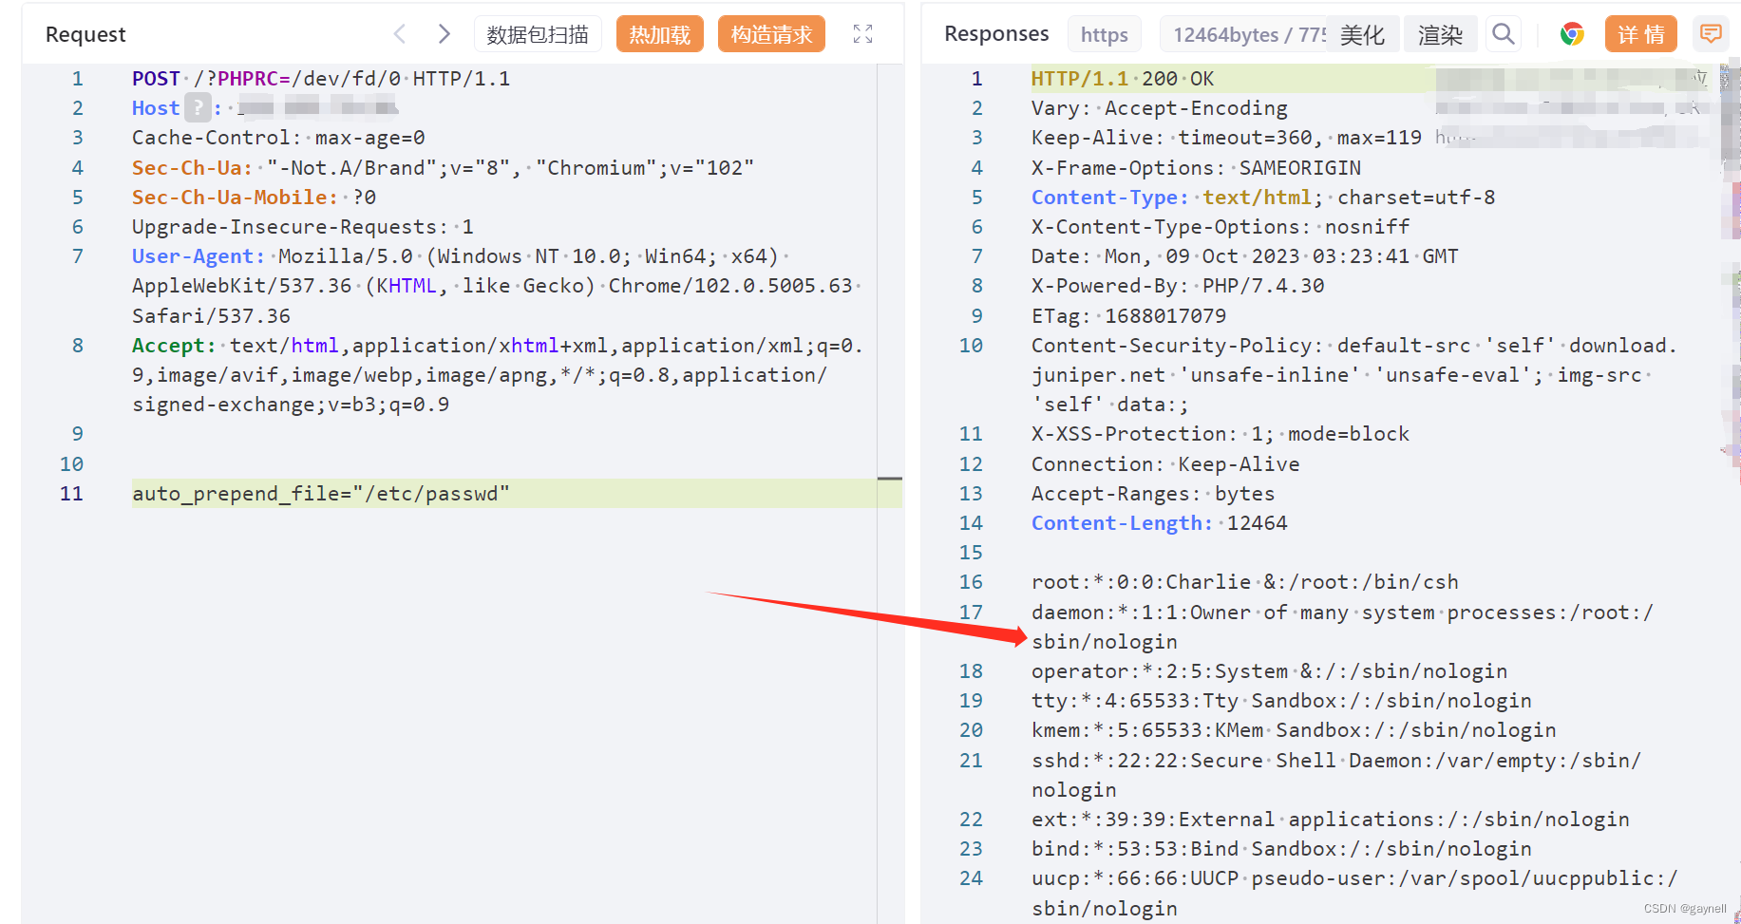Click the Responses panel title
This screenshot has height=924, width=1741.
tap(996, 33)
